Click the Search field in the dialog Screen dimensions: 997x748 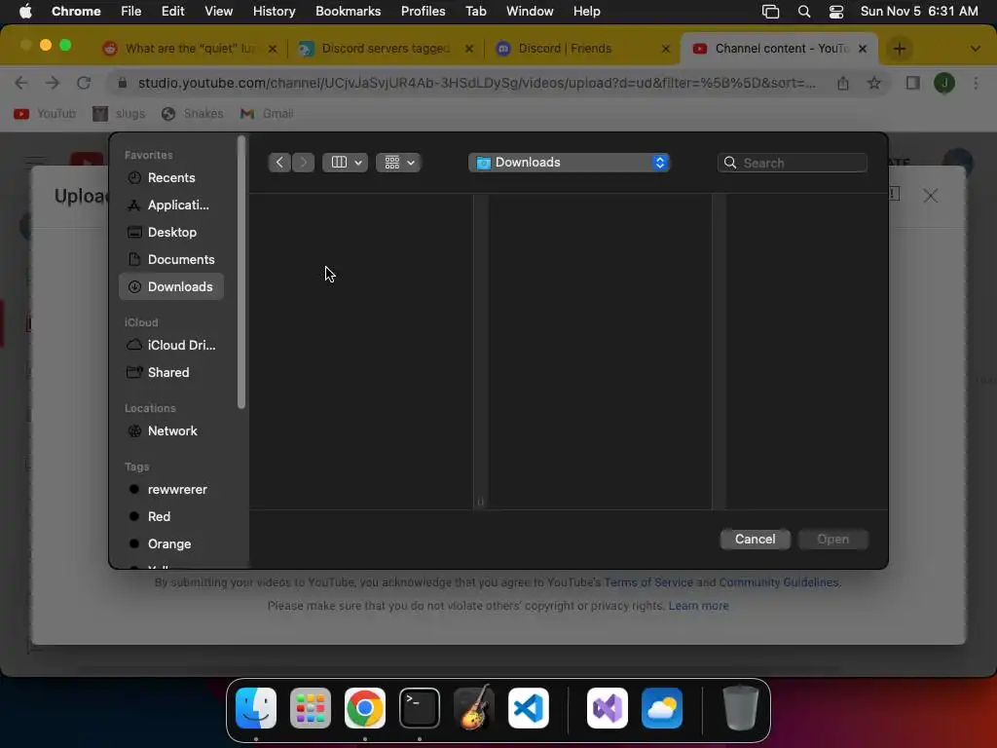pyautogui.click(x=793, y=163)
